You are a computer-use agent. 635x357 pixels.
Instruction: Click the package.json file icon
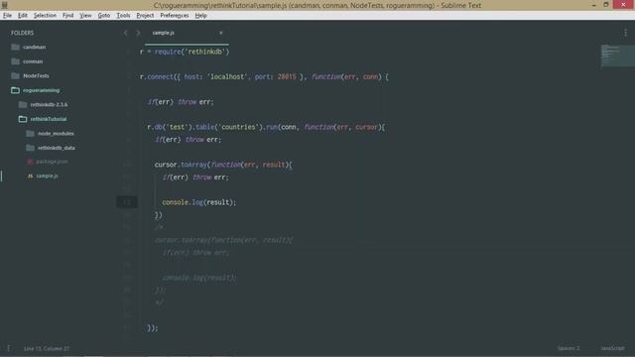[x=30, y=162]
